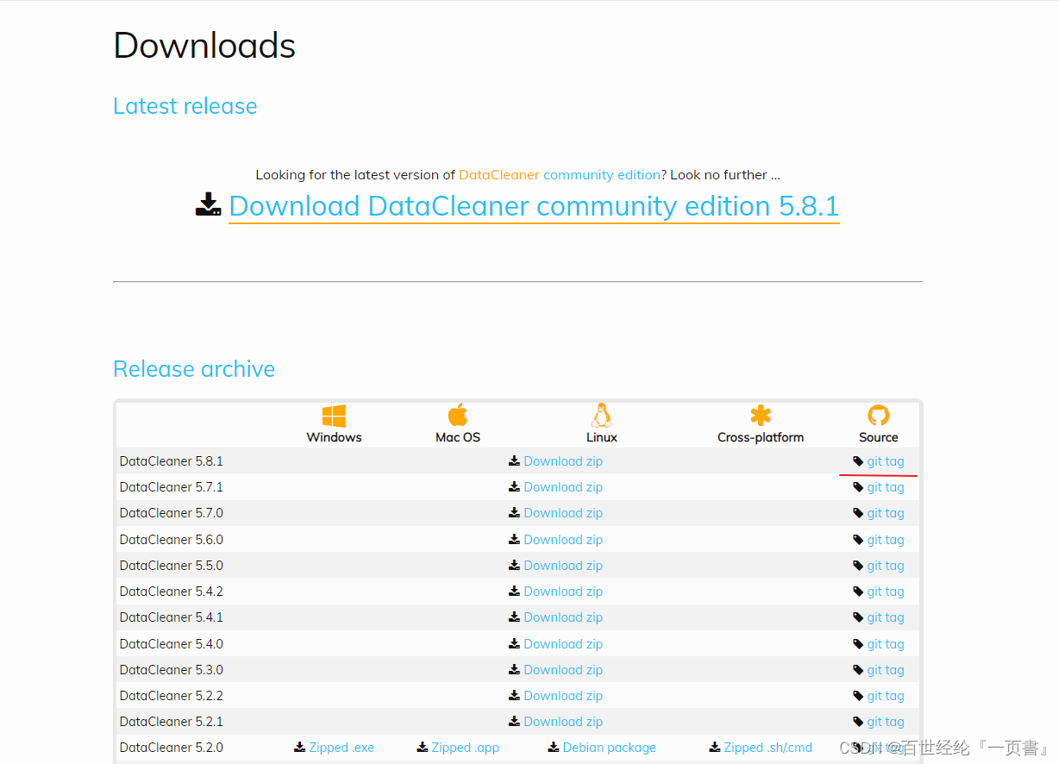This screenshot has width=1059, height=764.
Task: Download Zipped .exe for DataCleaner 5.2.0
Action: pos(342,748)
